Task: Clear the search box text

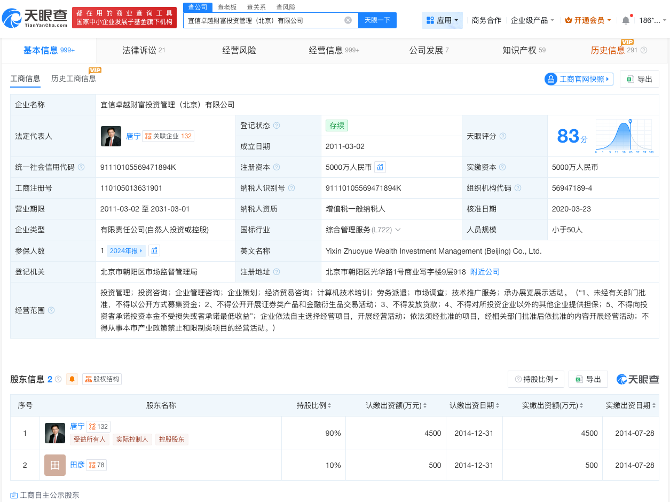Action: pyautogui.click(x=348, y=20)
